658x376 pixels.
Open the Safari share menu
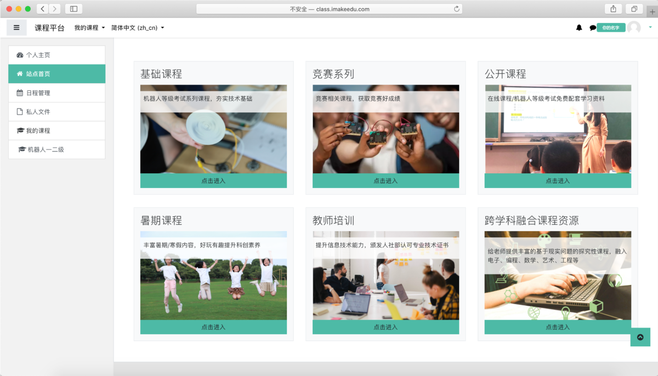[x=613, y=9]
